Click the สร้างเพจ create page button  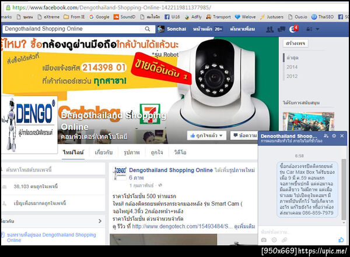click(295, 43)
